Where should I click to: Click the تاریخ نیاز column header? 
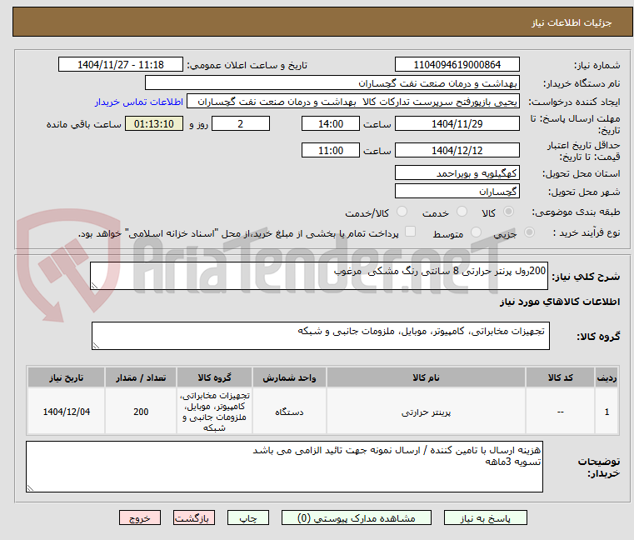tap(67, 377)
